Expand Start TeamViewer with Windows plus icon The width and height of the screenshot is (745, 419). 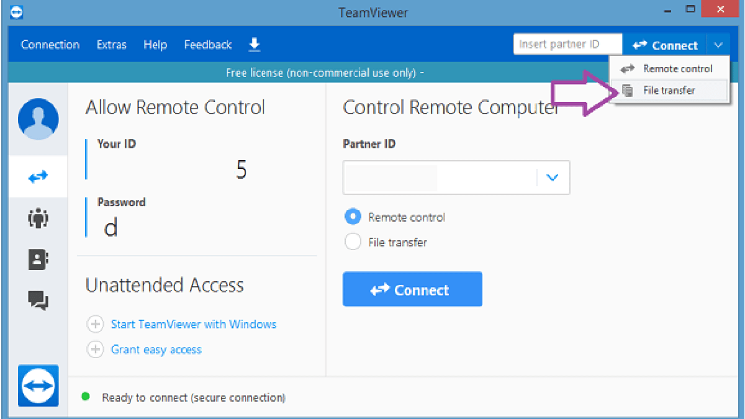pos(95,324)
